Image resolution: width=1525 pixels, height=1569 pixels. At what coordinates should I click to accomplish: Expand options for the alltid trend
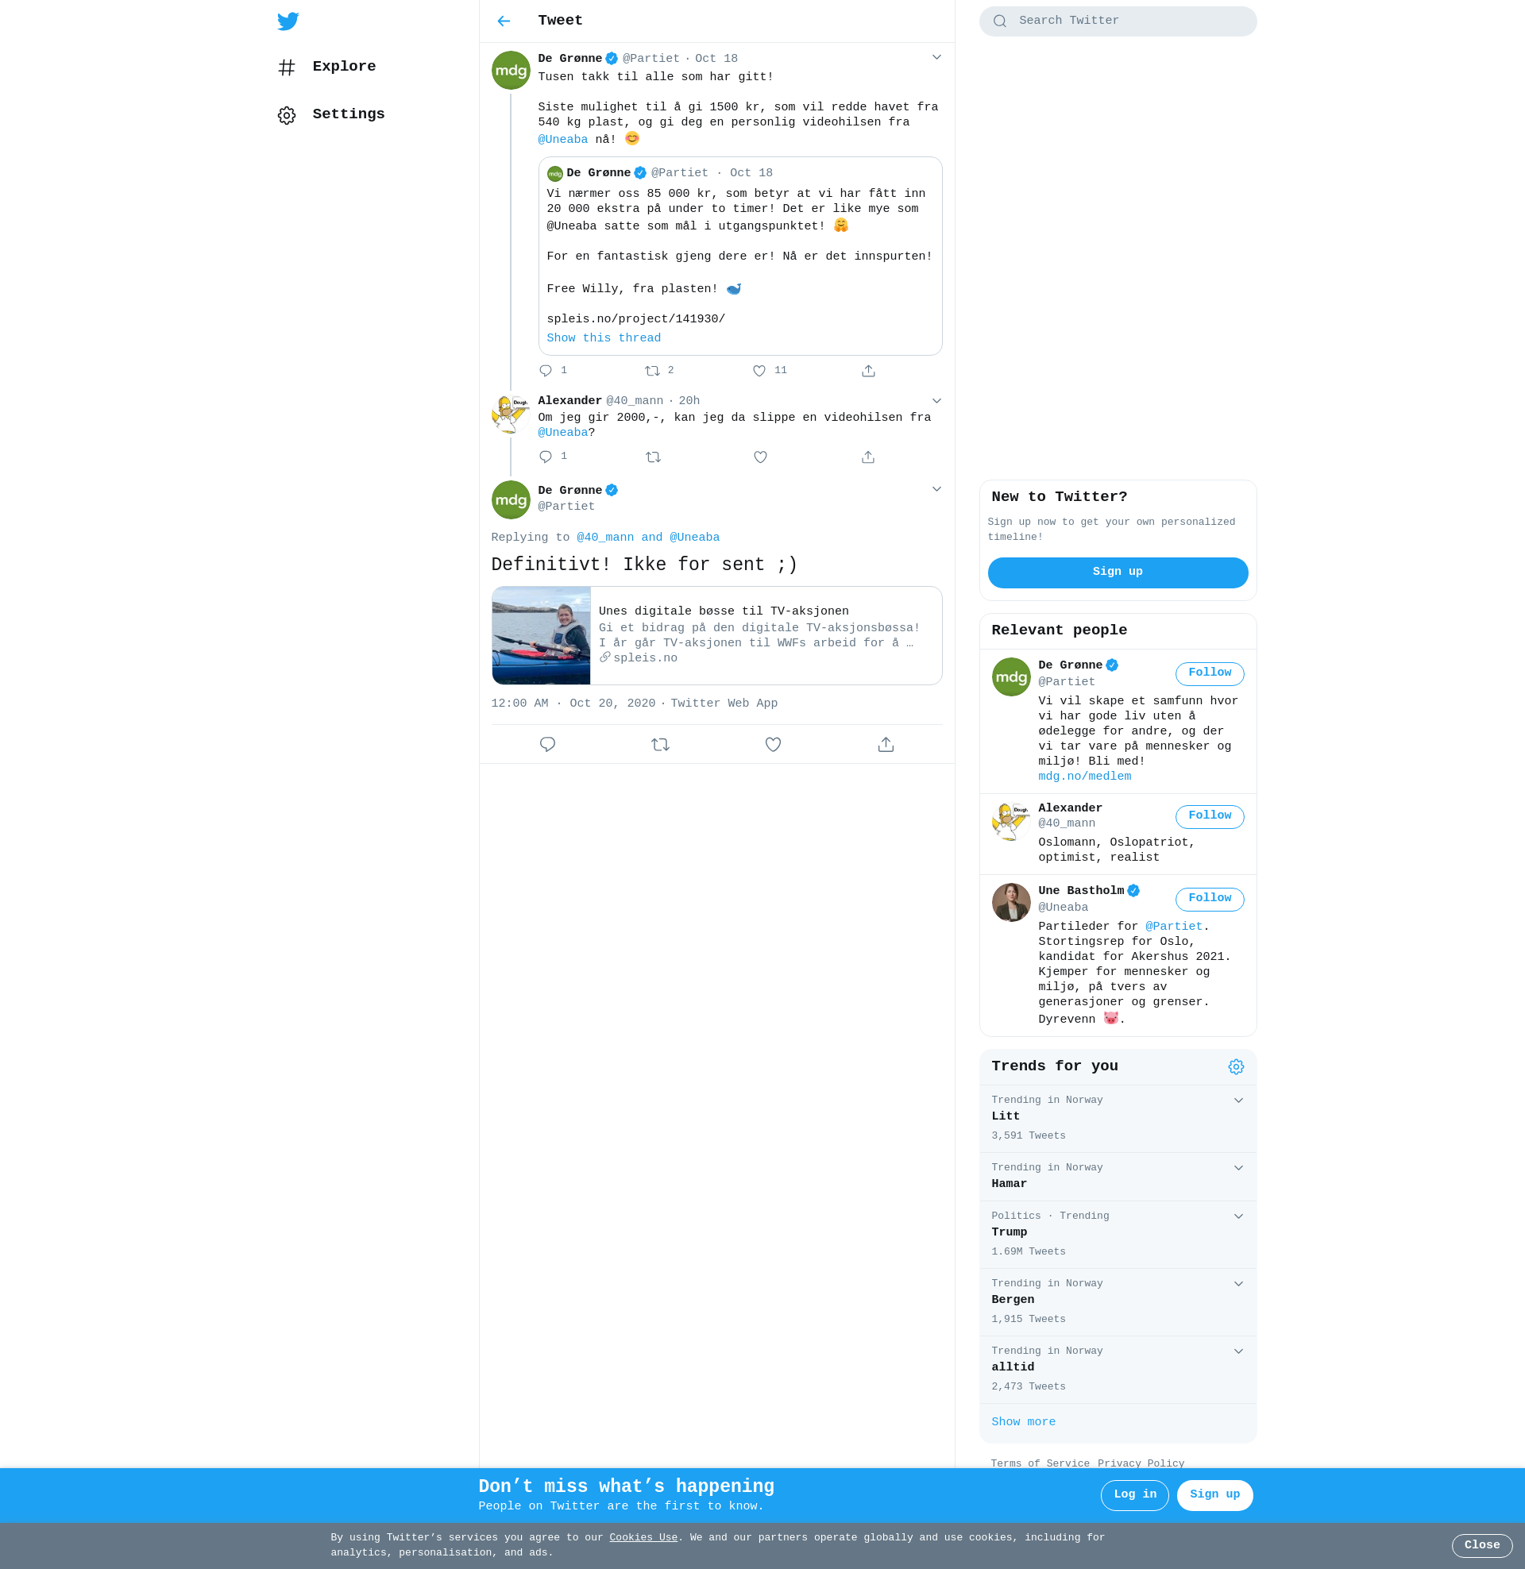[1238, 1351]
